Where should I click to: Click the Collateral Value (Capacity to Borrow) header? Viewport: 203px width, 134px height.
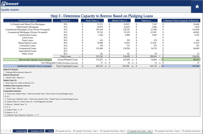(x=181, y=21)
